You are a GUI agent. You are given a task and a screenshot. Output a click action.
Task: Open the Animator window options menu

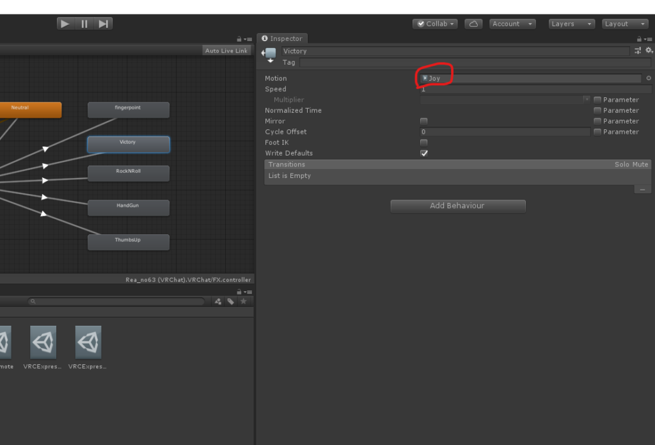tap(248, 39)
